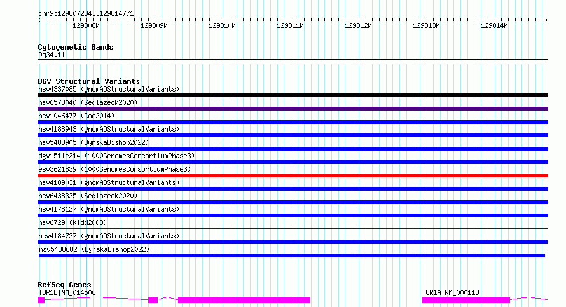
Task: Select the blue bar under nsv4178127
Action: pyautogui.click(x=293, y=215)
